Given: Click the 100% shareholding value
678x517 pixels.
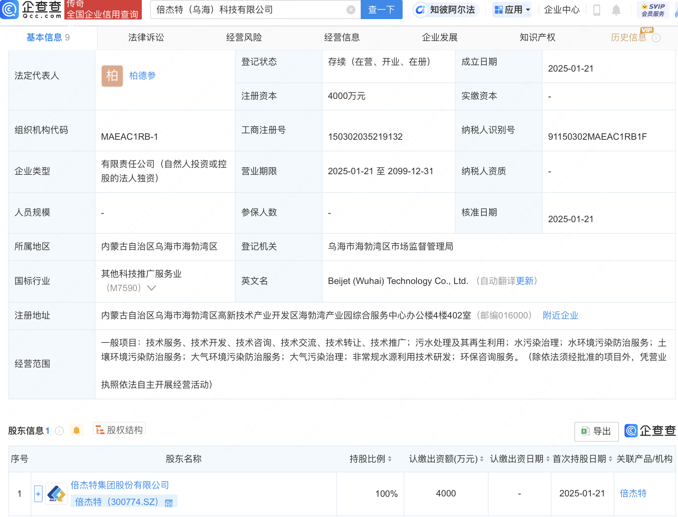Looking at the screenshot, I should [x=387, y=494].
